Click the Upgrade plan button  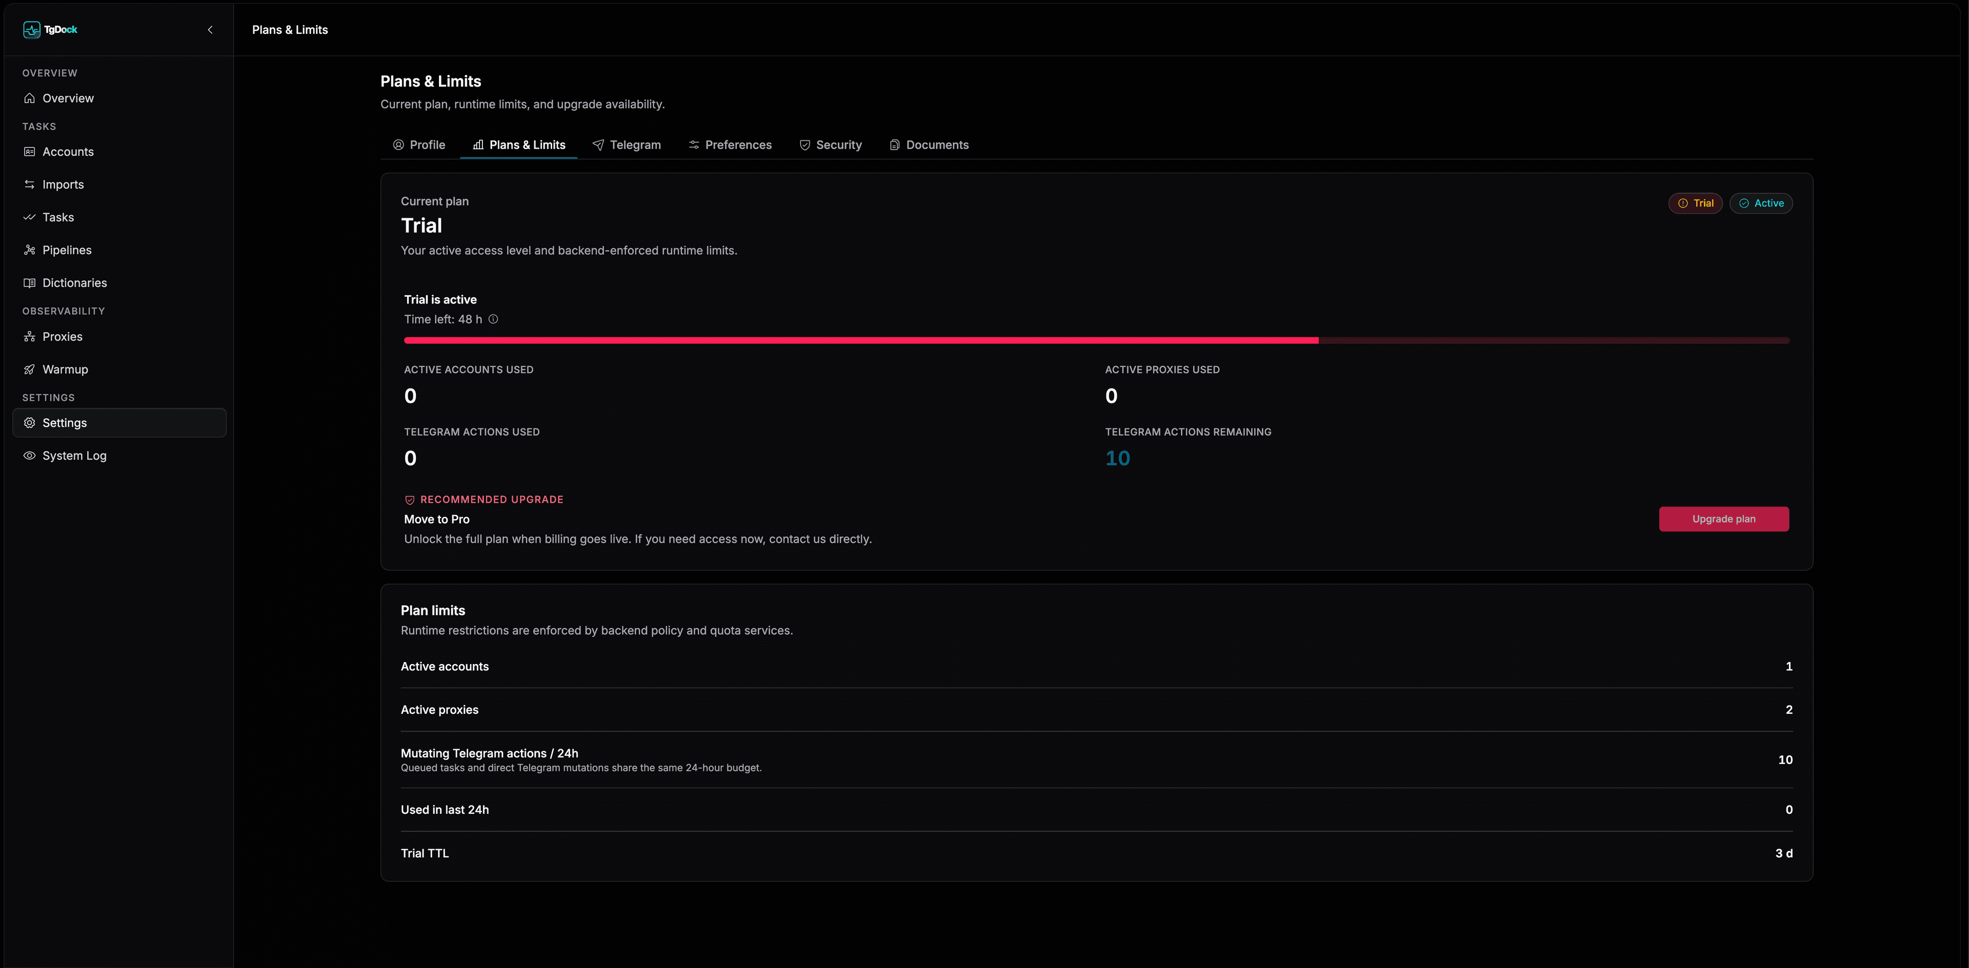coord(1723,519)
